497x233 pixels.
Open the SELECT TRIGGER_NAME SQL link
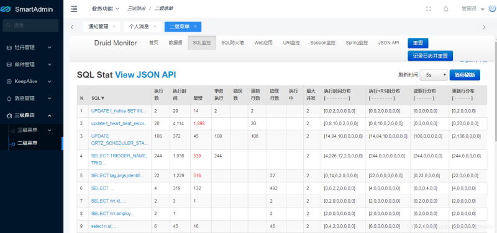click(x=119, y=159)
